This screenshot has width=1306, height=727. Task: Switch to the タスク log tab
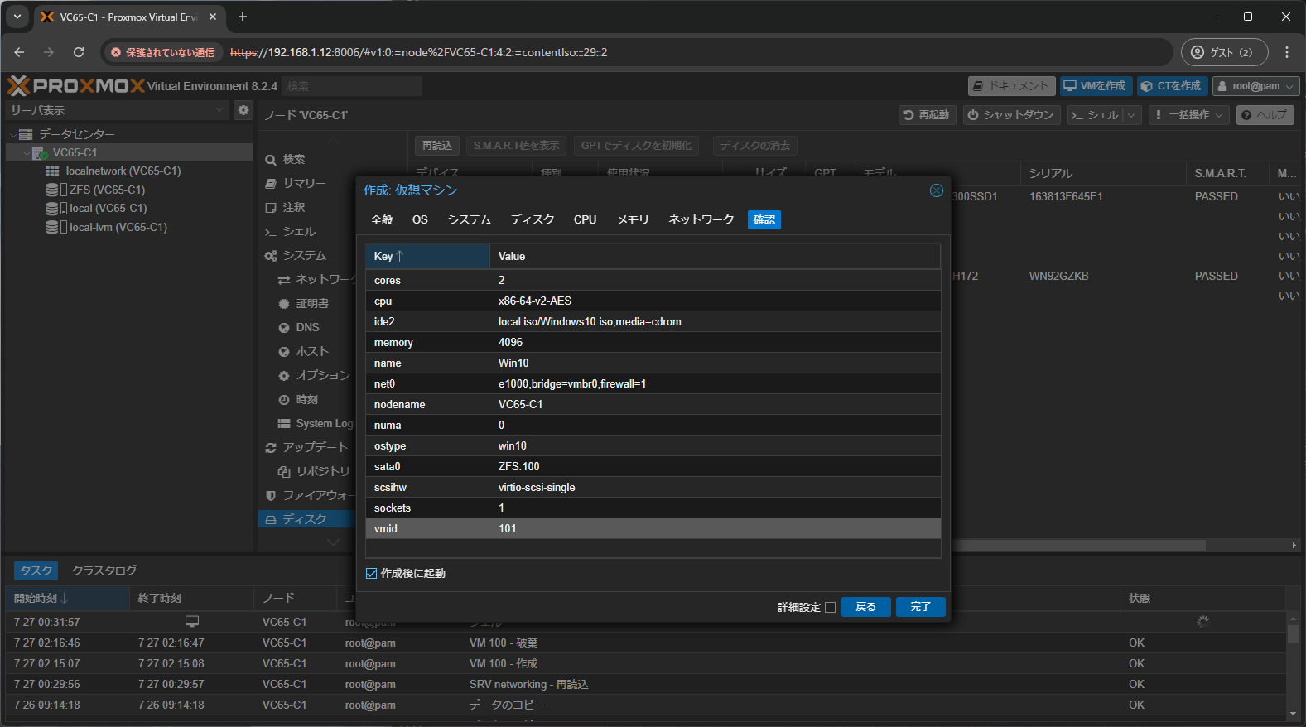pos(36,571)
